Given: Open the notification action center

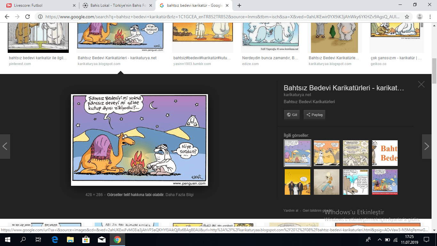Looking at the screenshot, I should (426, 239).
